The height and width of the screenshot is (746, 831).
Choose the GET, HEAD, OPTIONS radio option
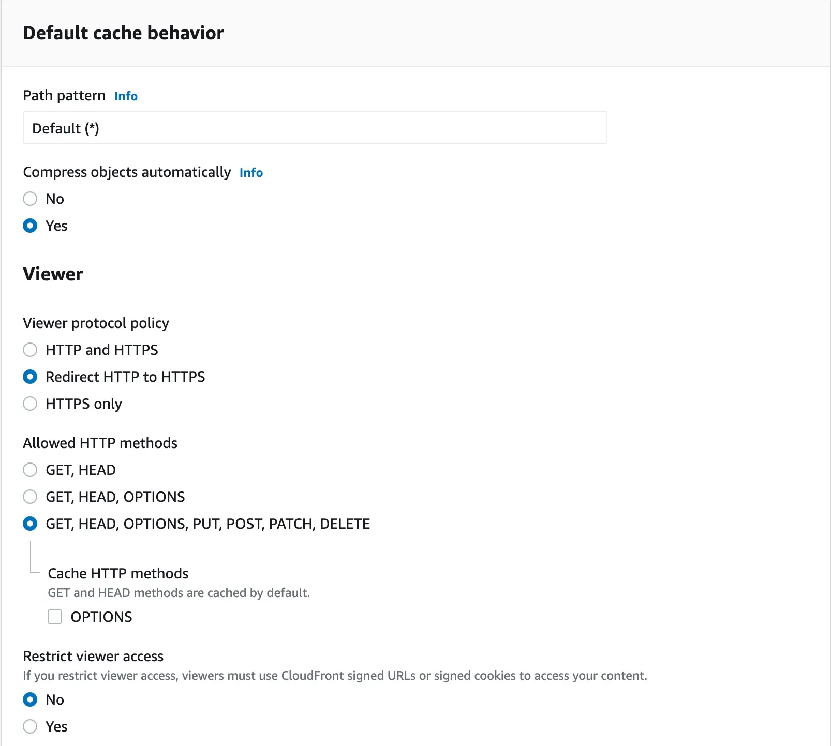coord(31,497)
